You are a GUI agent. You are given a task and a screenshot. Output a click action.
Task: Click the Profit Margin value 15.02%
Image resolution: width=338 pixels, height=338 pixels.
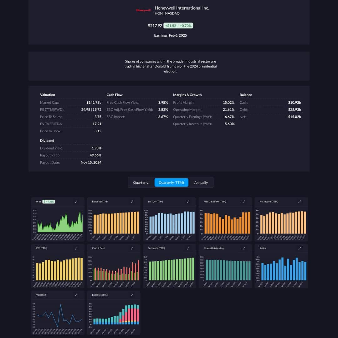click(x=228, y=103)
